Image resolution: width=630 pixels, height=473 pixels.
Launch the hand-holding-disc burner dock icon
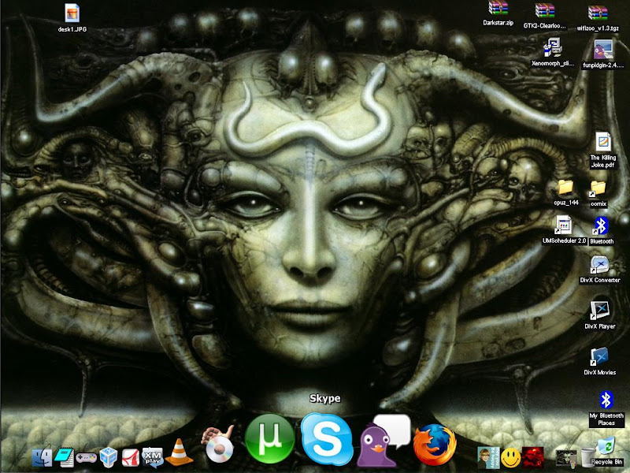(218, 444)
